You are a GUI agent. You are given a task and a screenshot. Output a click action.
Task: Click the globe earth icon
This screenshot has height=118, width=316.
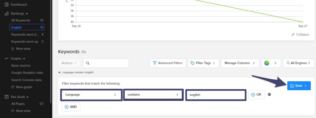[267, 63]
